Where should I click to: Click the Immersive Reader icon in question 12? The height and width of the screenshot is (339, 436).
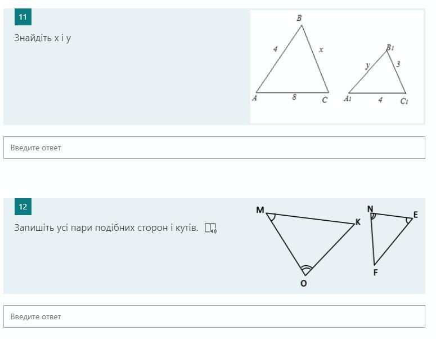pos(210,228)
